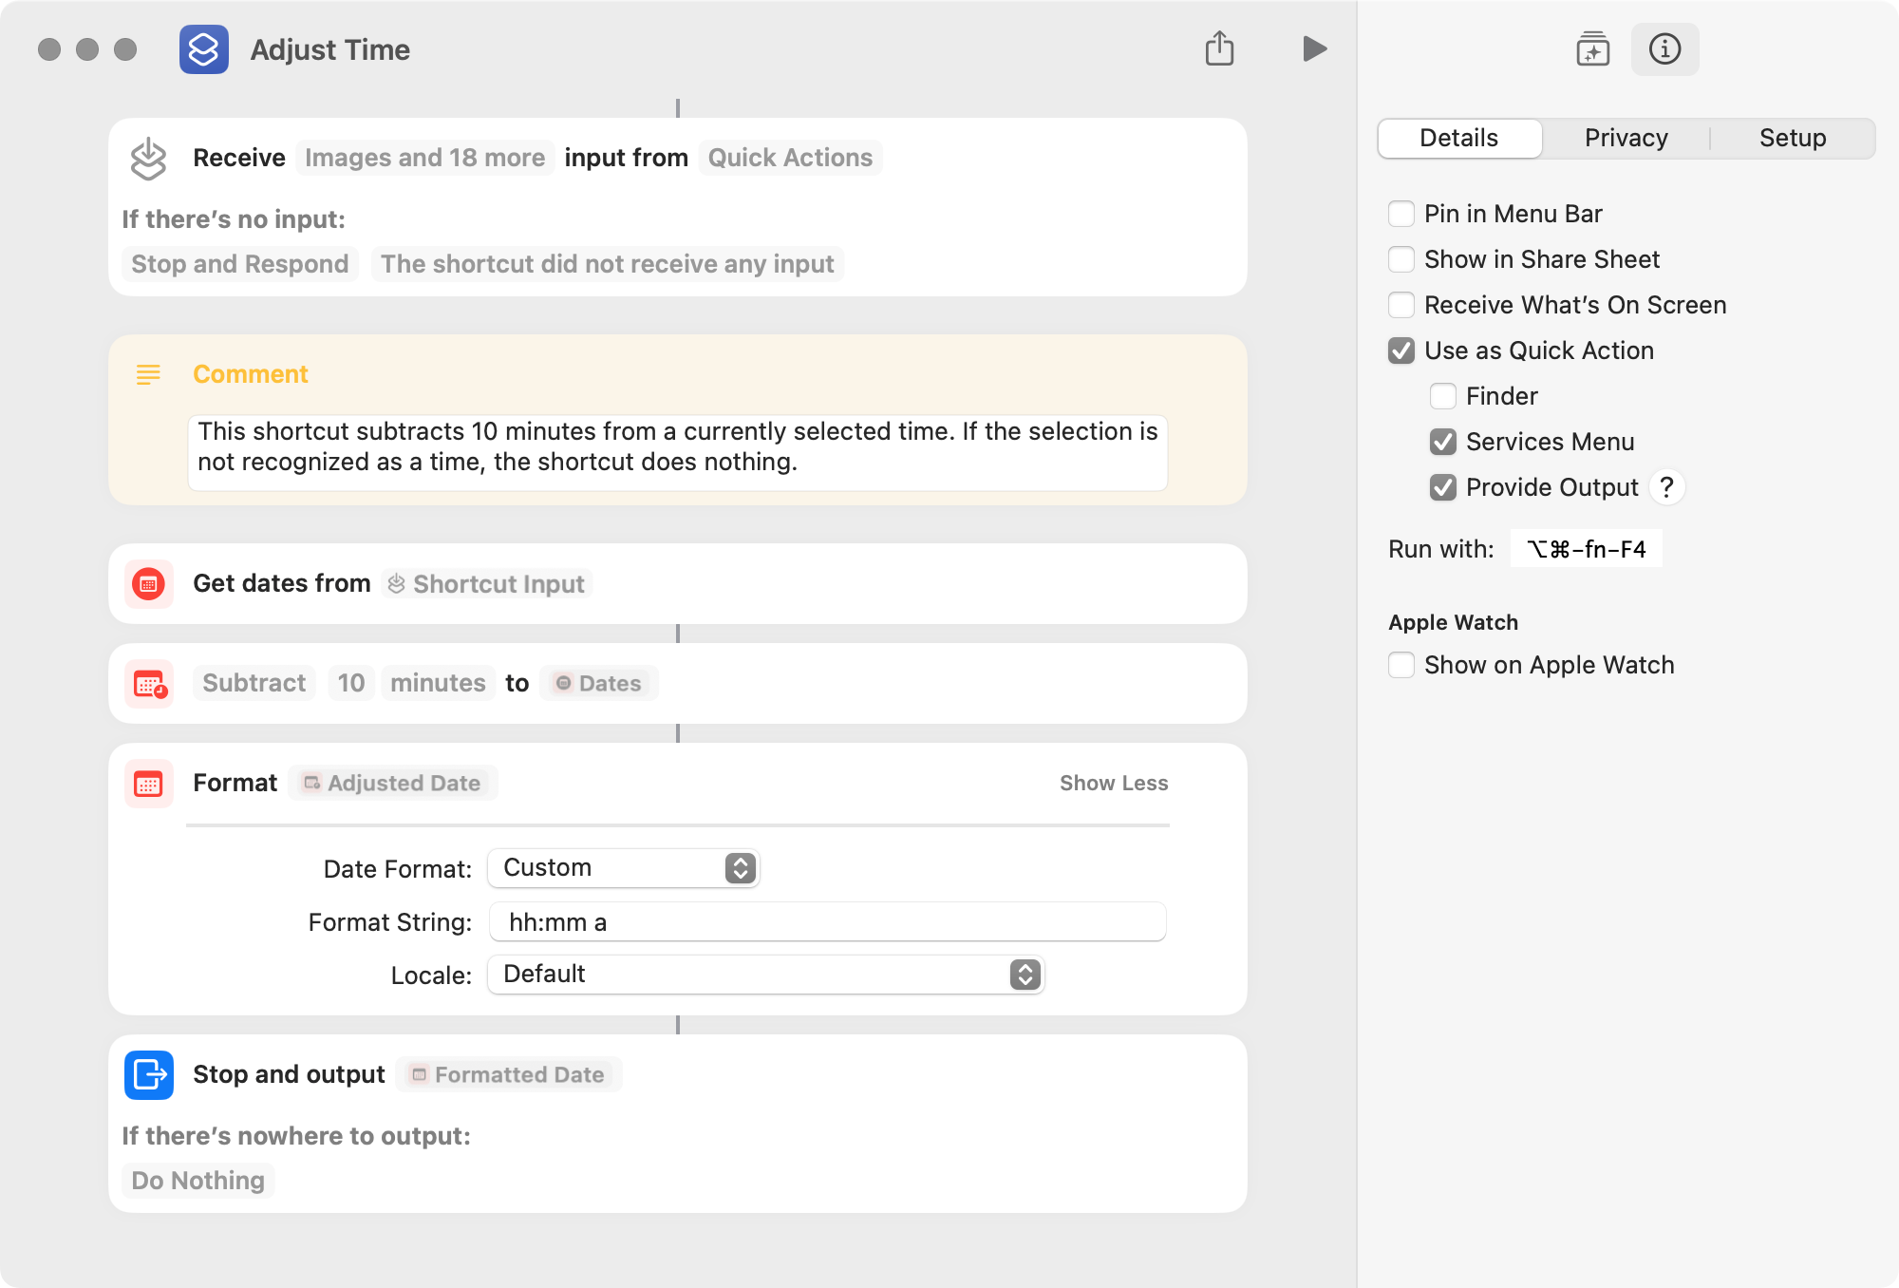Uncheck the Services Menu checkbox
This screenshot has height=1288, width=1899.
(1443, 442)
